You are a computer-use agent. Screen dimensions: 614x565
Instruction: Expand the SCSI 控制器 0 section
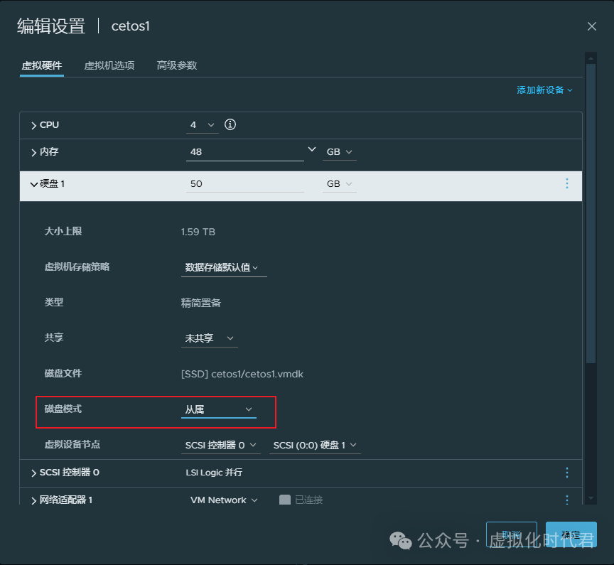point(34,472)
